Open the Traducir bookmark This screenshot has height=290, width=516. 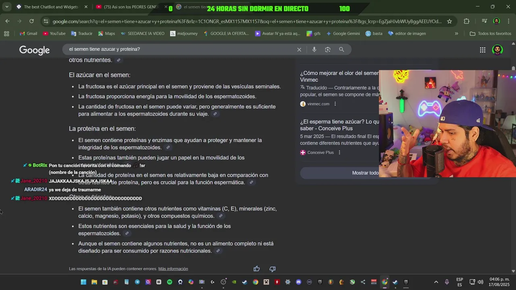82,33
